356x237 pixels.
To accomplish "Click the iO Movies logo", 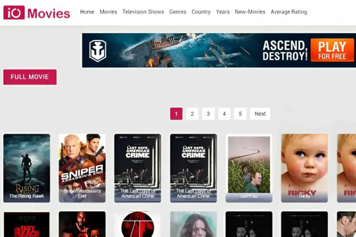I will pyautogui.click(x=37, y=13).
